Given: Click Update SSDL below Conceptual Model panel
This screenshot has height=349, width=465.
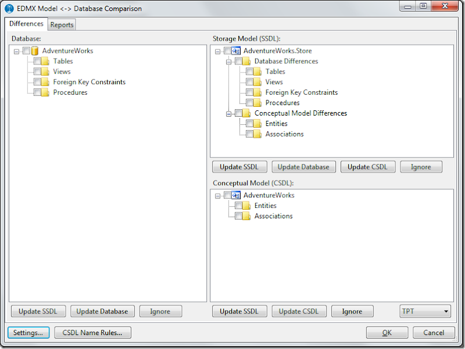Looking at the screenshot, I should pos(239,311).
